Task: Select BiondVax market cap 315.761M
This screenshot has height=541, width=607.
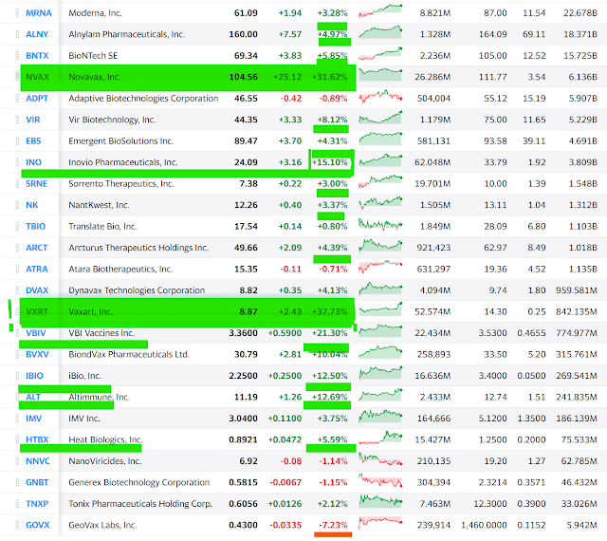Action: 577,354
